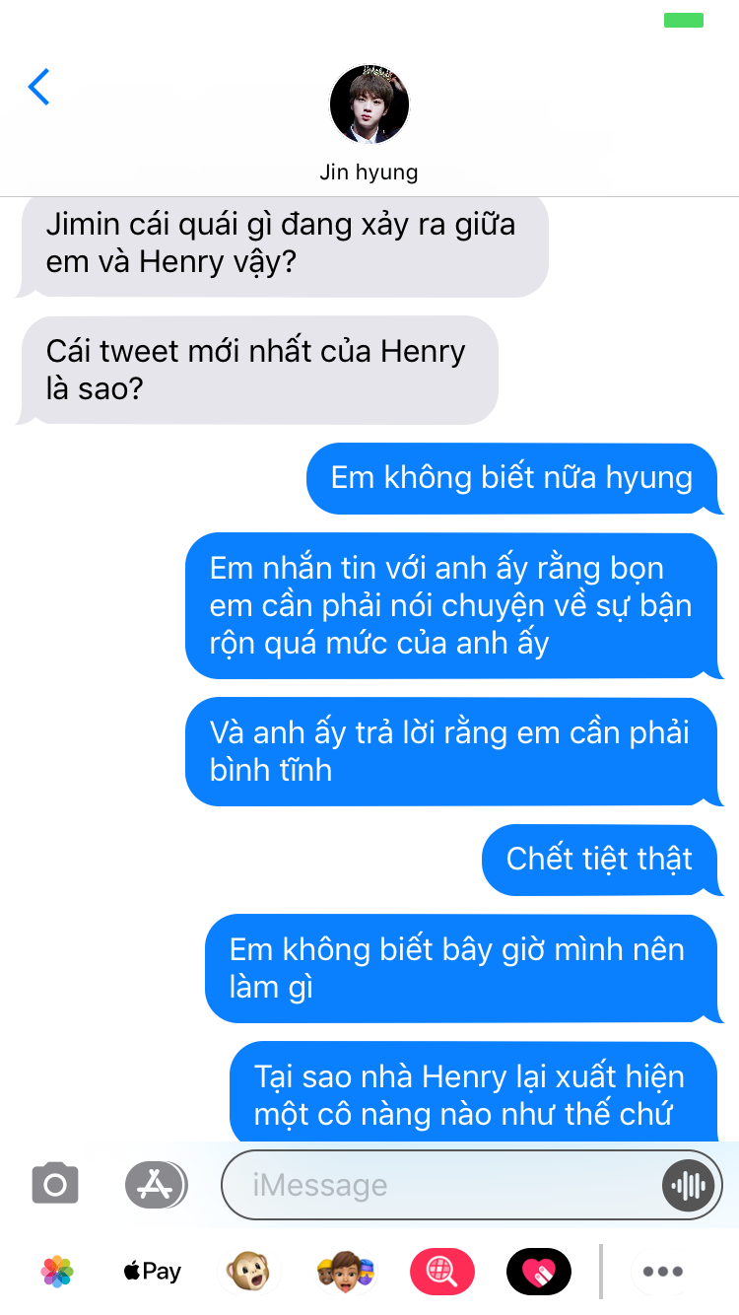Open the Digital Touch heart icon
The height and width of the screenshot is (1315, 739).
pyautogui.click(x=538, y=1272)
